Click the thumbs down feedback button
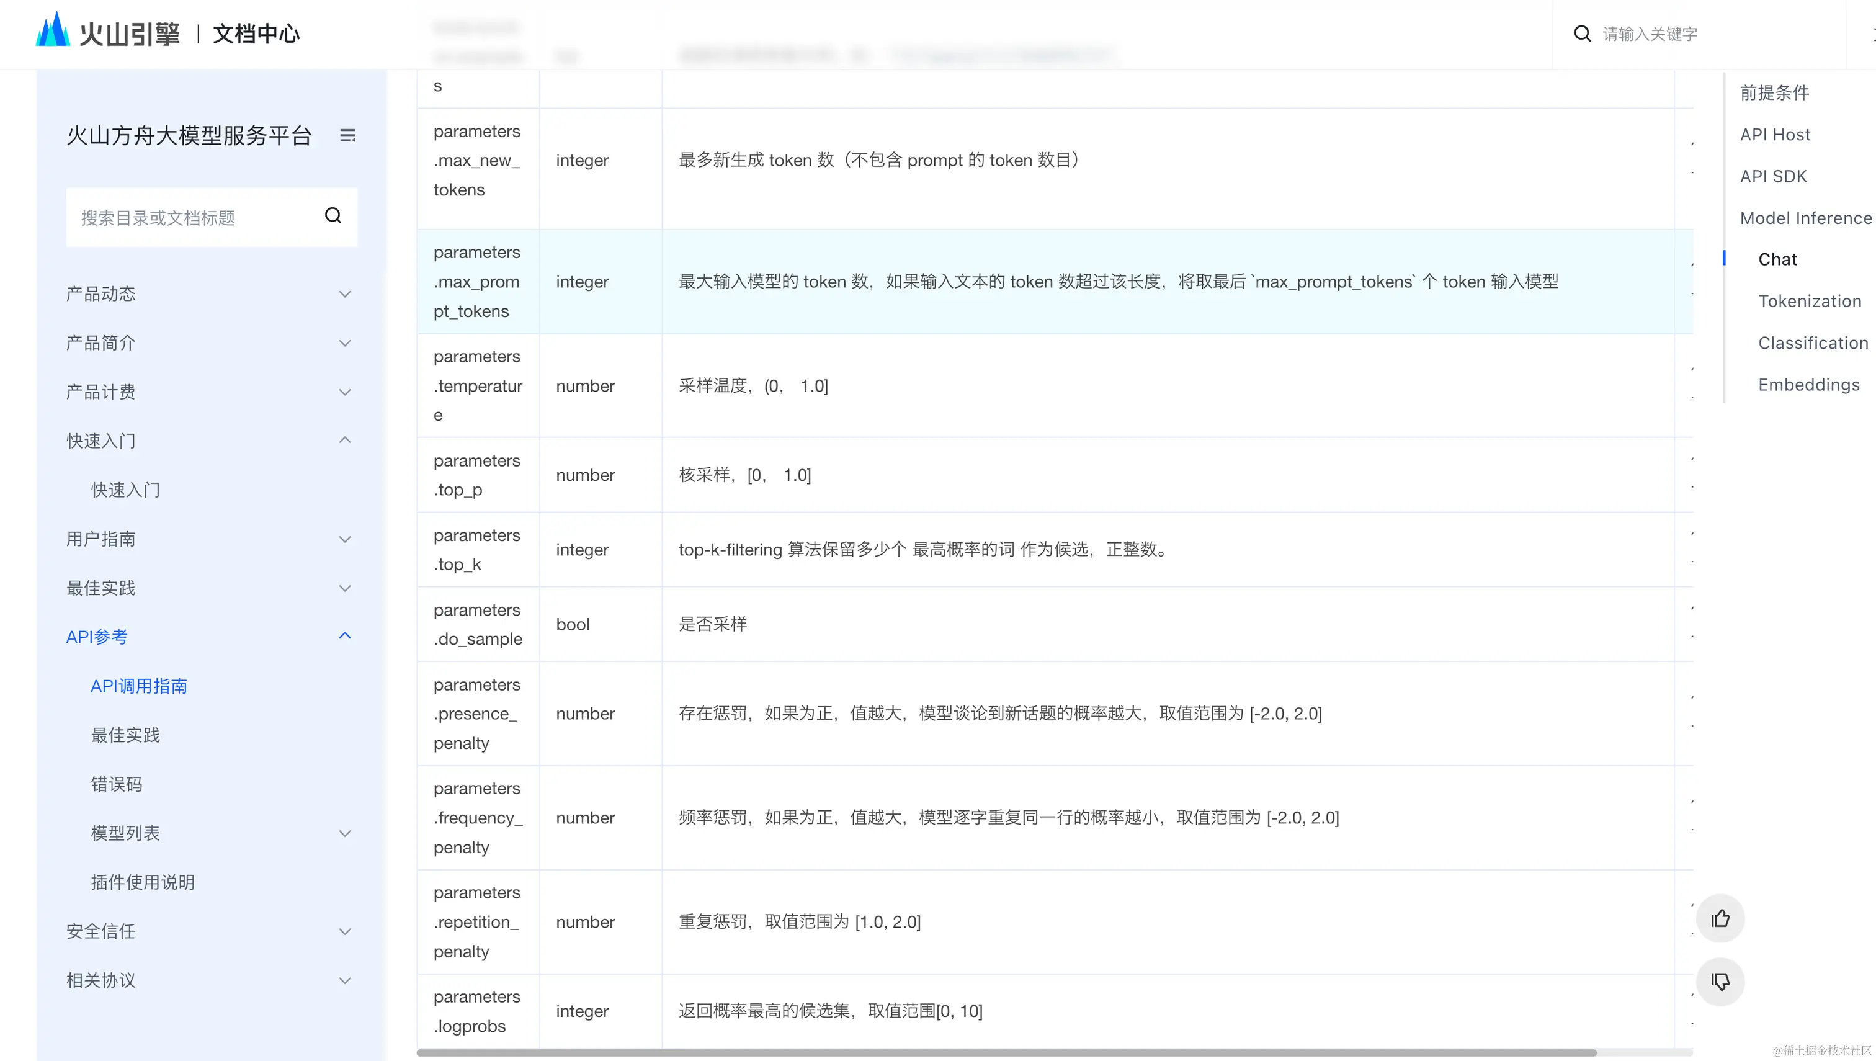The image size is (1876, 1061). click(1720, 982)
